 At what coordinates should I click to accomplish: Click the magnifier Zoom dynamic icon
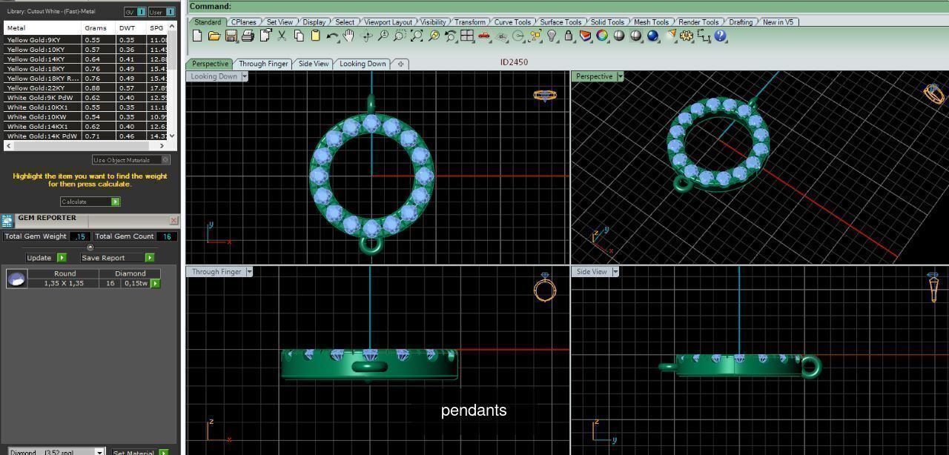(x=383, y=36)
